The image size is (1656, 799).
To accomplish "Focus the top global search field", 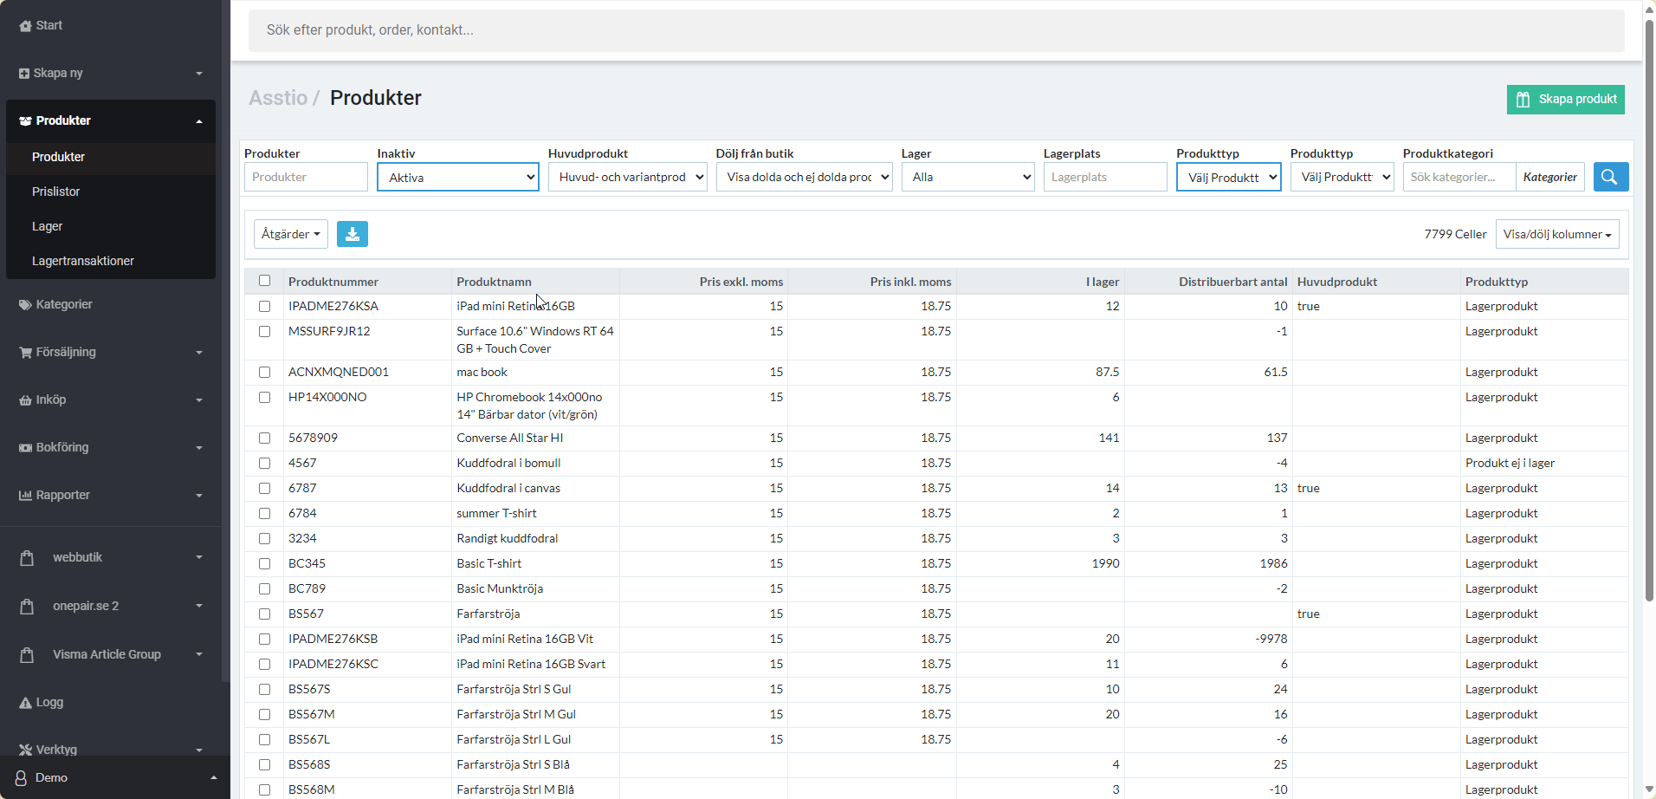I will coord(935,30).
